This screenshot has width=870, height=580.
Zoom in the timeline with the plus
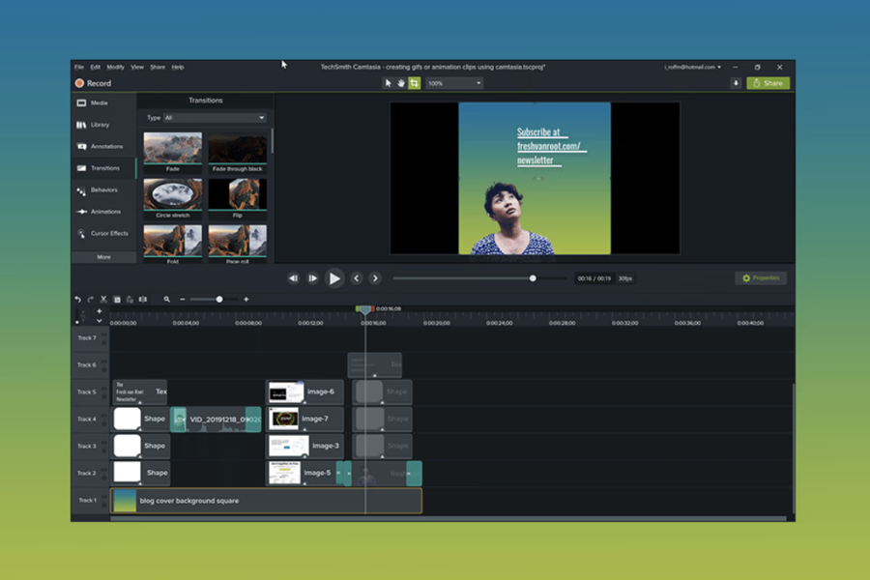click(246, 299)
